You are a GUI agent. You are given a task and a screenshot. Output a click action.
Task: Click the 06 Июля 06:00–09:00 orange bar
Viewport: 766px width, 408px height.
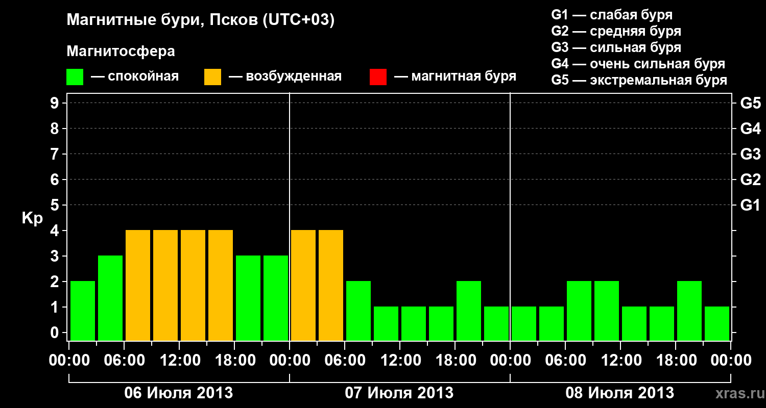coord(138,285)
